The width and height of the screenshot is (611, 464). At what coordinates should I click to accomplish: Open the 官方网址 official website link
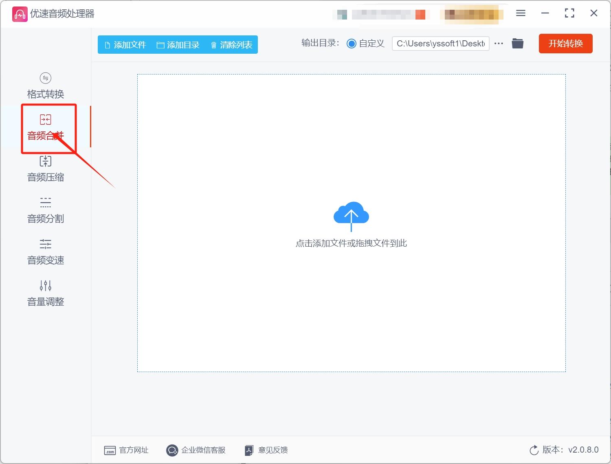tap(126, 450)
